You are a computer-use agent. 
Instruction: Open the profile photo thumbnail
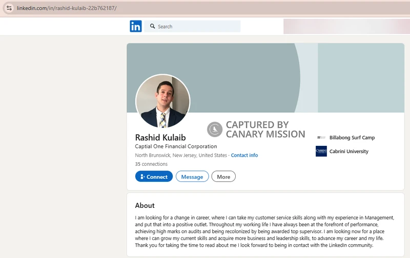(x=162, y=101)
